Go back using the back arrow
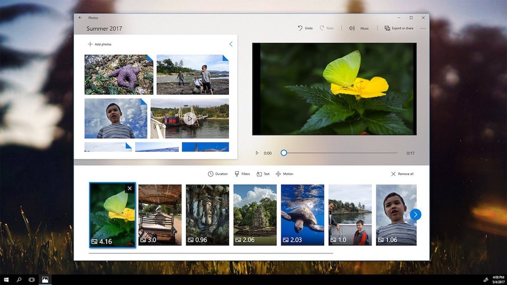This screenshot has width=507, height=285. (80, 17)
